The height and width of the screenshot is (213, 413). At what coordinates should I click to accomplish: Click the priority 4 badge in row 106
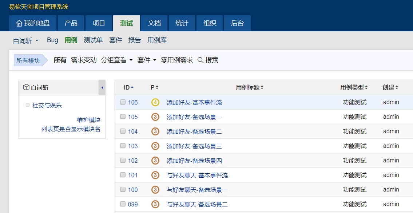click(155, 102)
